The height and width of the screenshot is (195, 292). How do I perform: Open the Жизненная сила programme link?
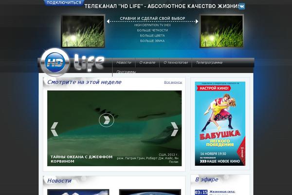(x=222, y=192)
